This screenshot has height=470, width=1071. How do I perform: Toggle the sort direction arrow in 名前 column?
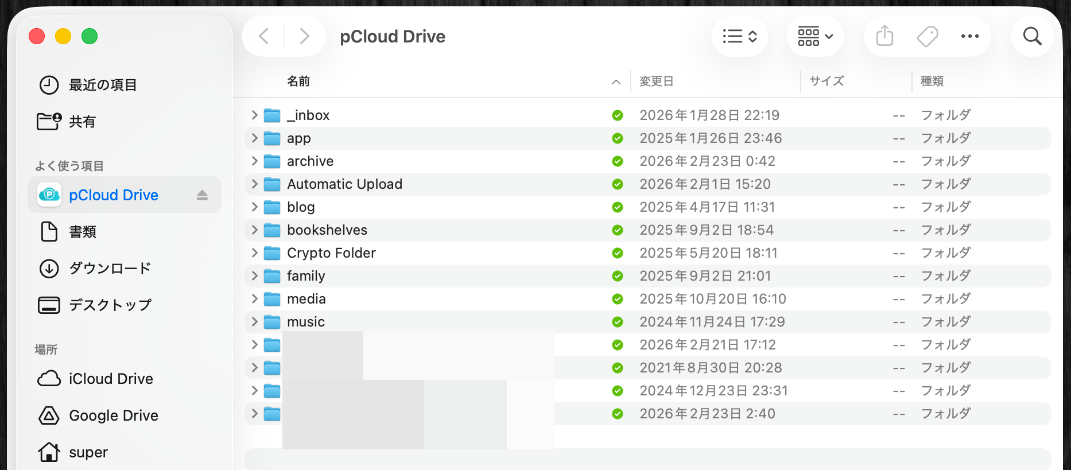[x=616, y=82]
